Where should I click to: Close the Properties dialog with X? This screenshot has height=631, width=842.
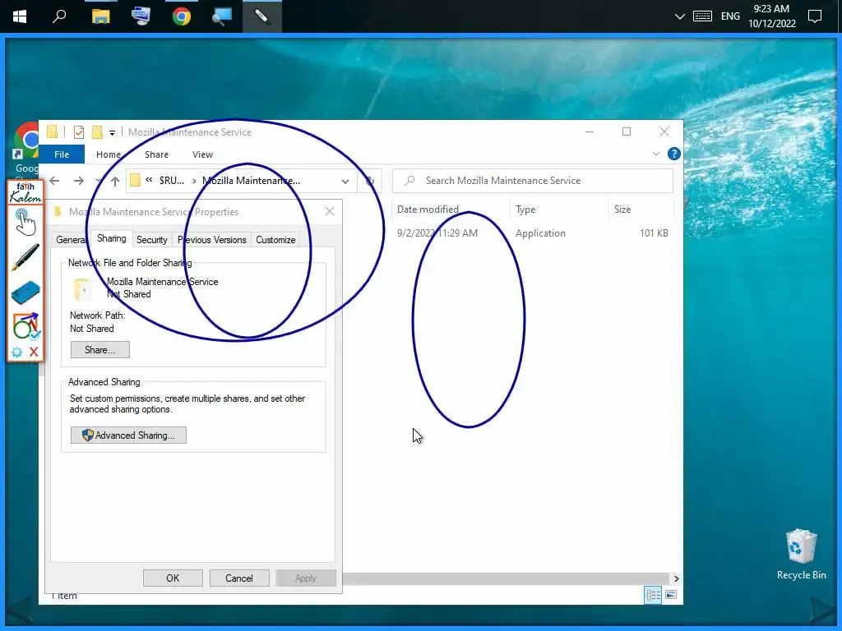(330, 211)
